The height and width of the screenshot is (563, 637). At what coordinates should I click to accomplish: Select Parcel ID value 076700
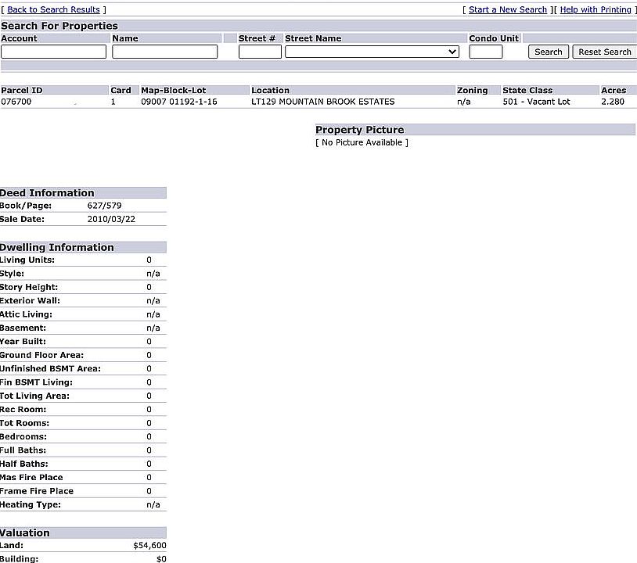[16, 102]
